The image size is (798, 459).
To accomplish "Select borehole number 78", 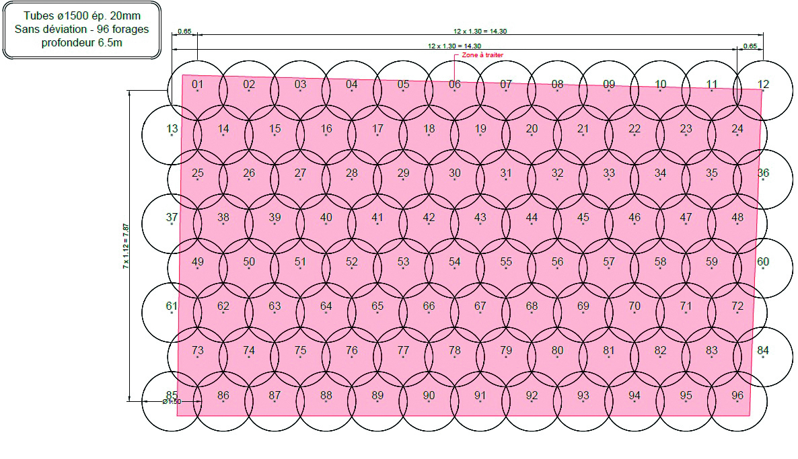I will point(454,350).
